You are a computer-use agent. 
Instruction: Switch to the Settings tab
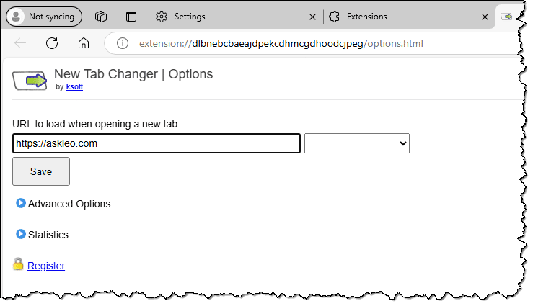[x=216, y=17]
